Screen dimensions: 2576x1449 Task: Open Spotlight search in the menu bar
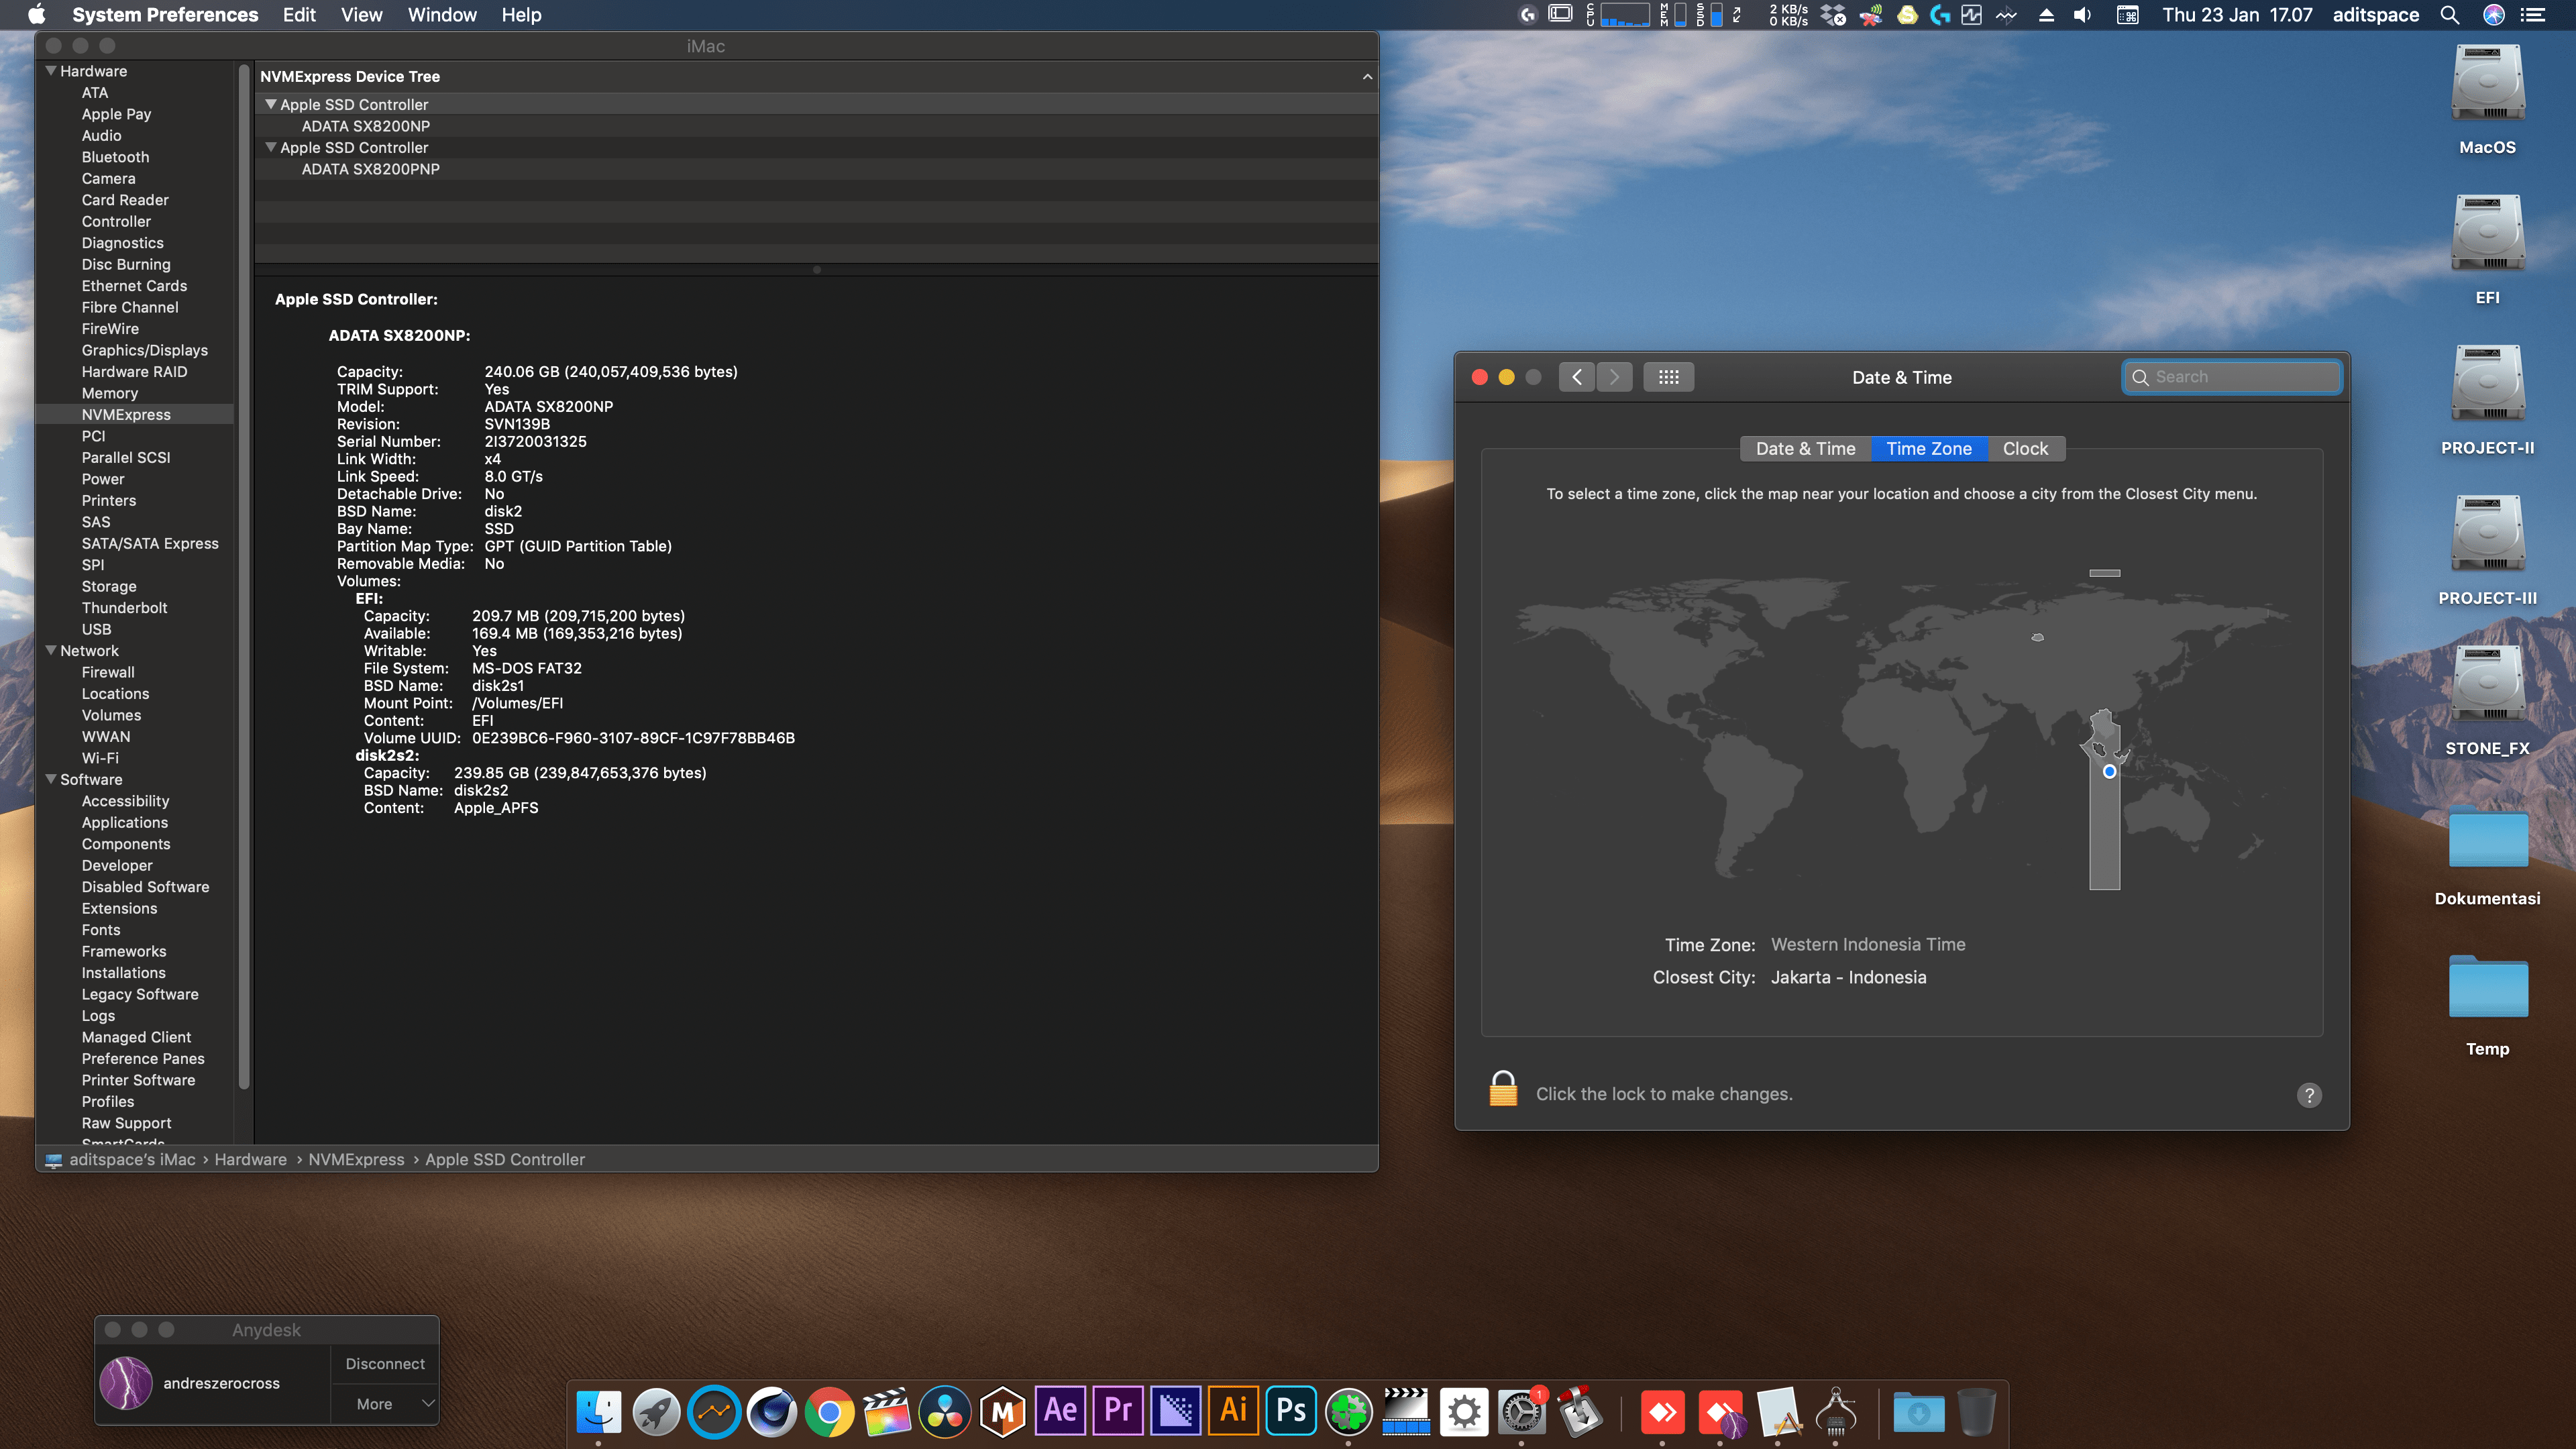coord(2449,15)
